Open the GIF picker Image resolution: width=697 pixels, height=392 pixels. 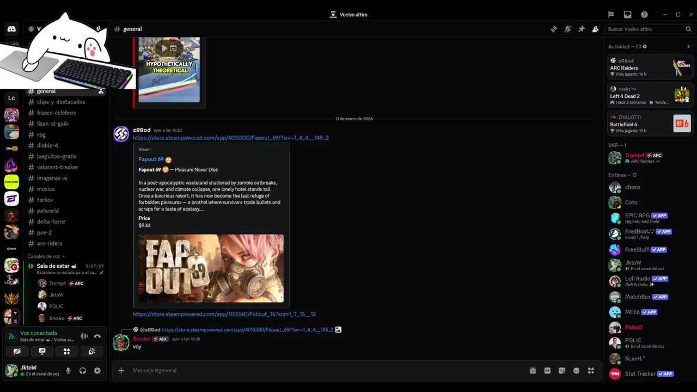547,371
